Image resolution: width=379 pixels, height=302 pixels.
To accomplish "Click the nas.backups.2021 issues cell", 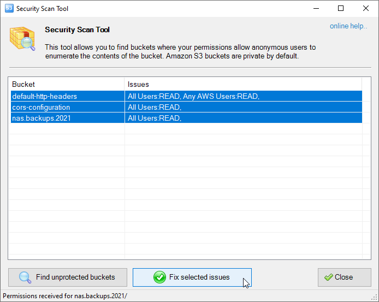I will point(244,118).
